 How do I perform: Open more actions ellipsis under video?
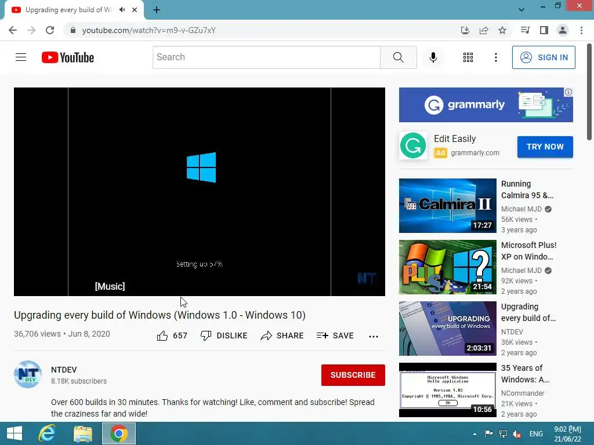(x=374, y=336)
